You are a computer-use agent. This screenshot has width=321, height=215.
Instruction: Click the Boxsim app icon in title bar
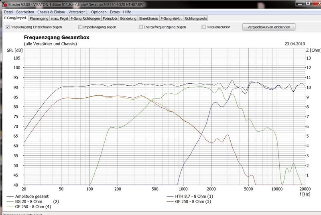[4, 5]
